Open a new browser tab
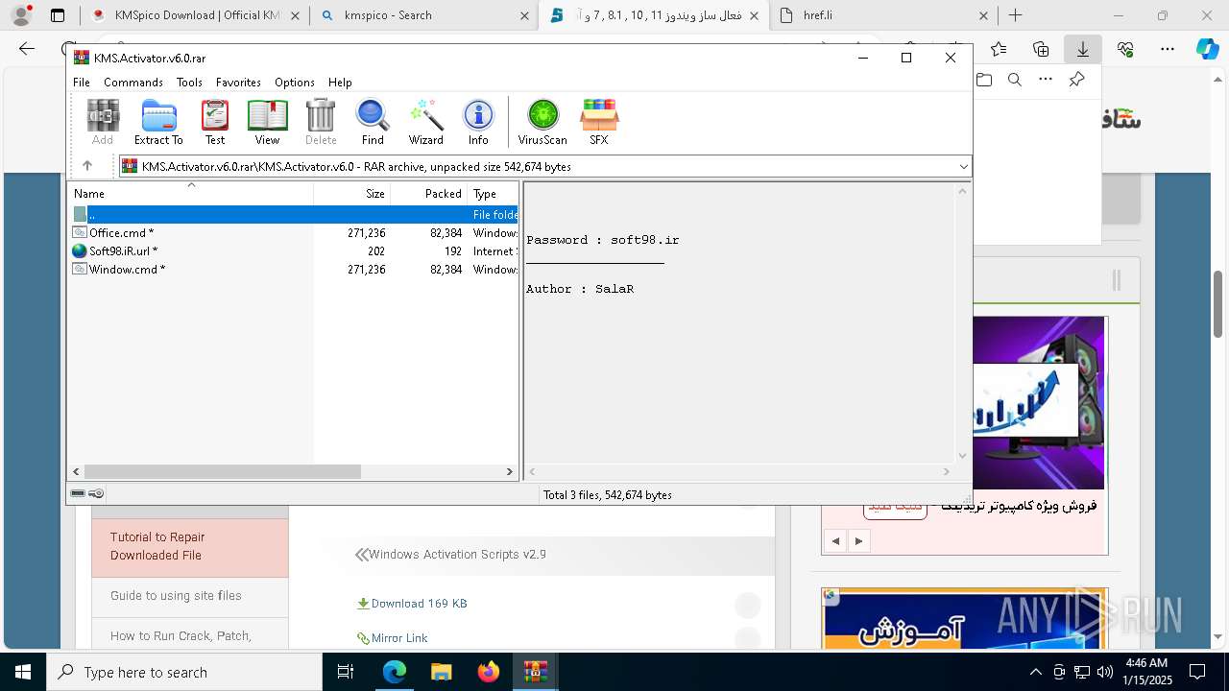The height and width of the screenshot is (691, 1229). pos(1015,15)
